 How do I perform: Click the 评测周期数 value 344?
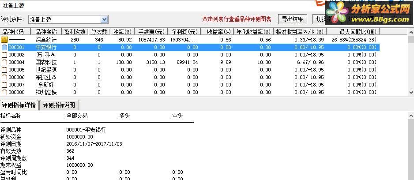point(71,158)
